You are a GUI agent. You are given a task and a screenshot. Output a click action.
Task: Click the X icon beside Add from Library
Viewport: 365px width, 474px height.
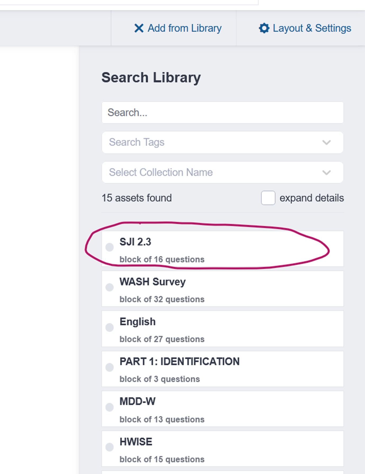pos(139,28)
